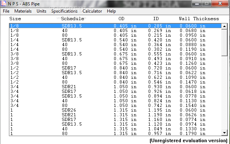Select the size 1 SDR17 row

pos(115,120)
